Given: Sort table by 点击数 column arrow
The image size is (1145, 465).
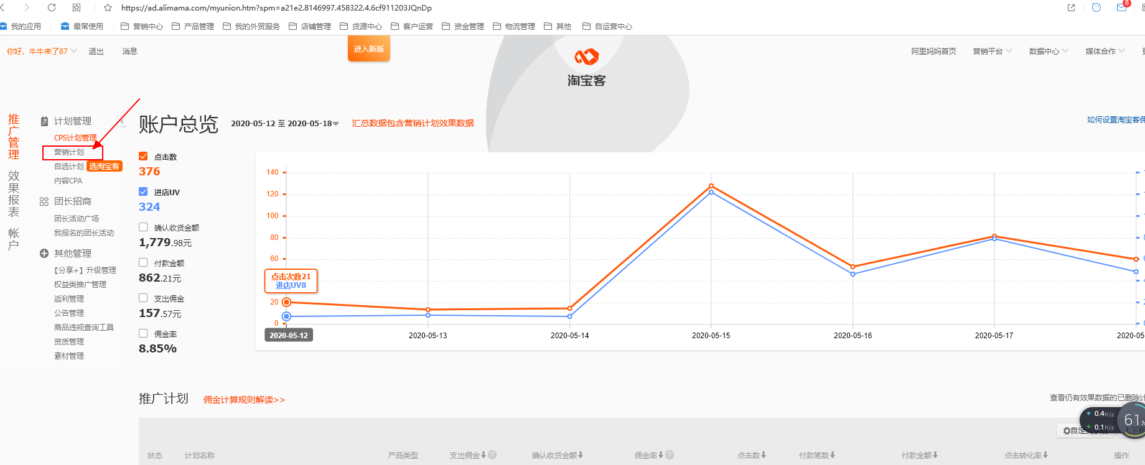Looking at the screenshot, I should pos(764,455).
